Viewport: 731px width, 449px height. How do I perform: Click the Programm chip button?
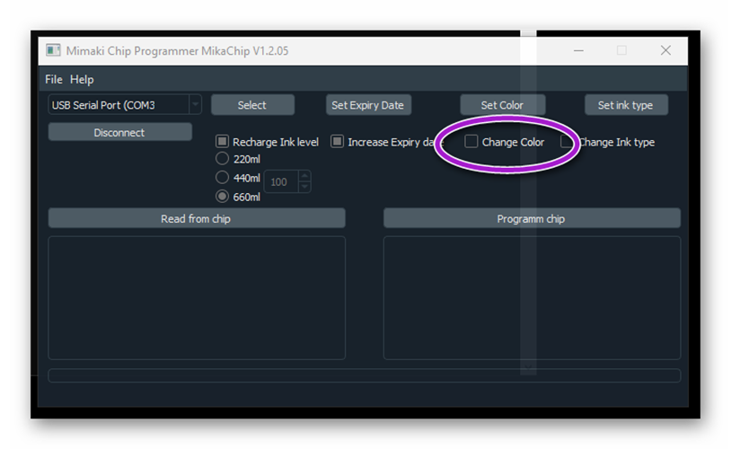pyautogui.click(x=532, y=218)
